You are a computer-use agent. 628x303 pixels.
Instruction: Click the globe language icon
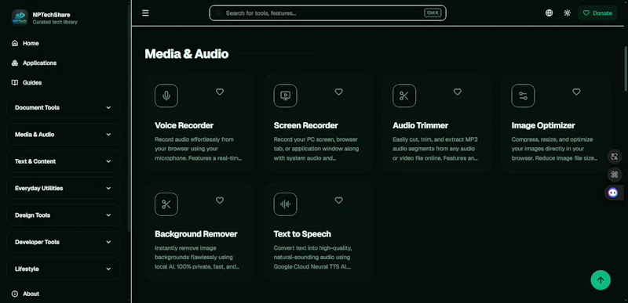coord(549,13)
